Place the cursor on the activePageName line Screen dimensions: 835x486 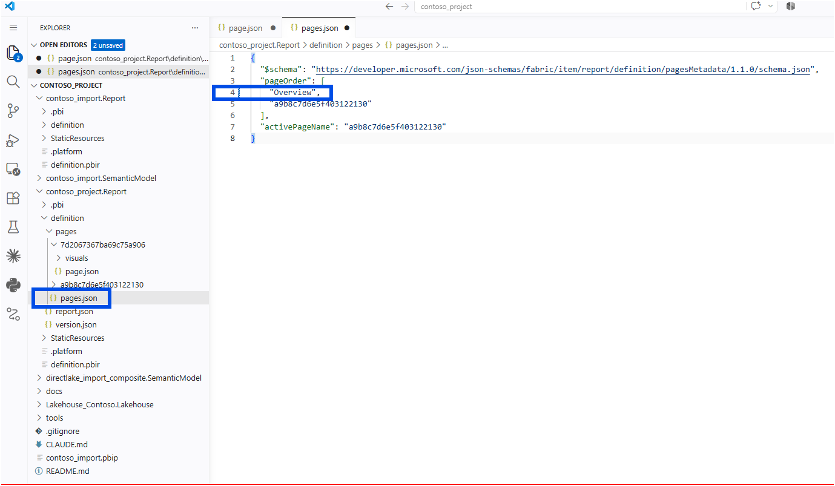point(352,127)
